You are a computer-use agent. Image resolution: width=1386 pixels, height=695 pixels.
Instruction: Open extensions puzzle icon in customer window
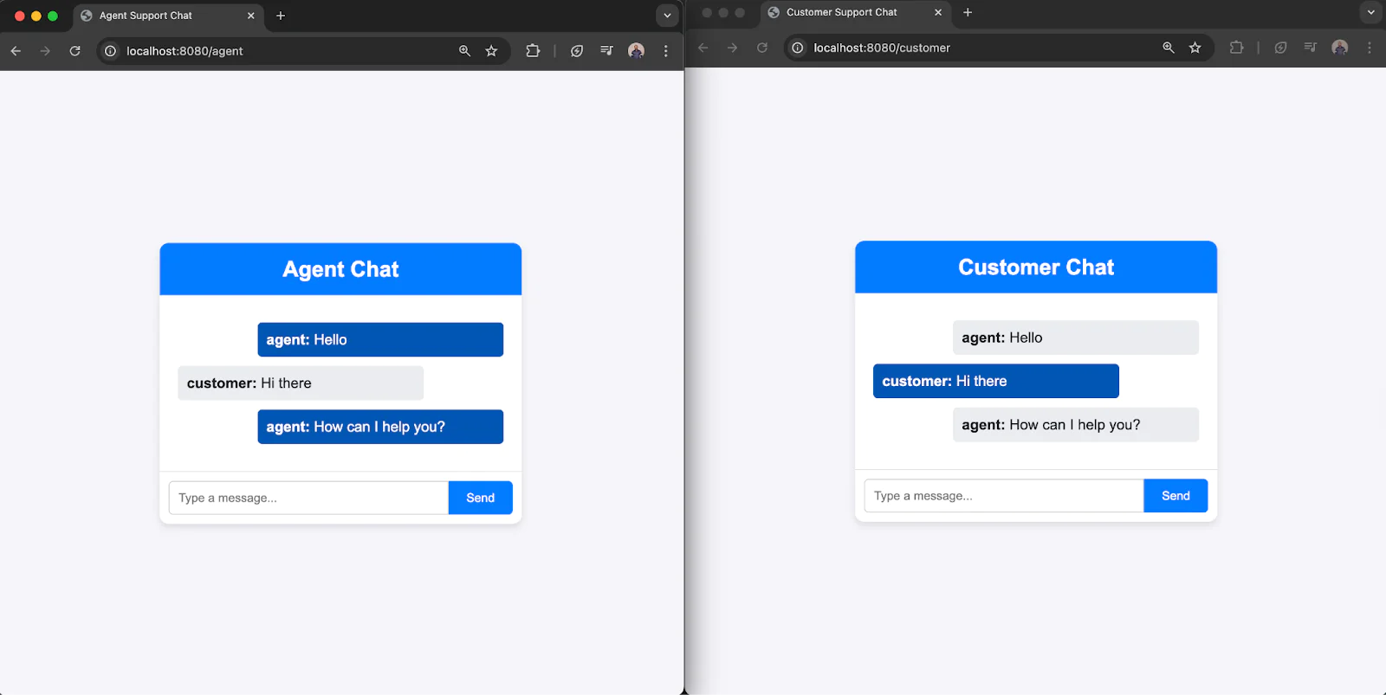[x=1236, y=48]
